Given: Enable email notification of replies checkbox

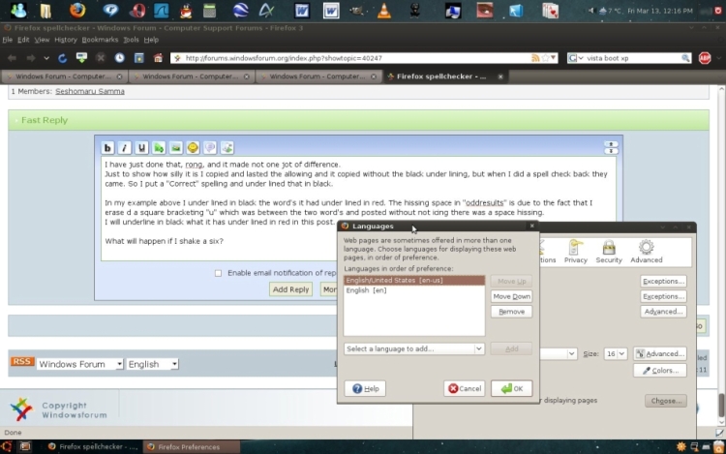Looking at the screenshot, I should (218, 273).
